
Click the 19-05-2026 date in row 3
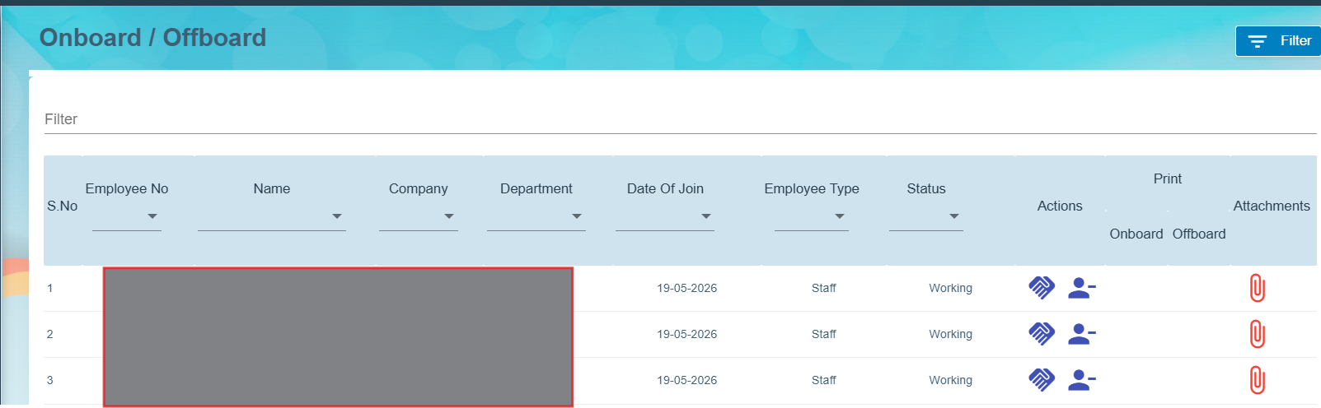point(687,380)
